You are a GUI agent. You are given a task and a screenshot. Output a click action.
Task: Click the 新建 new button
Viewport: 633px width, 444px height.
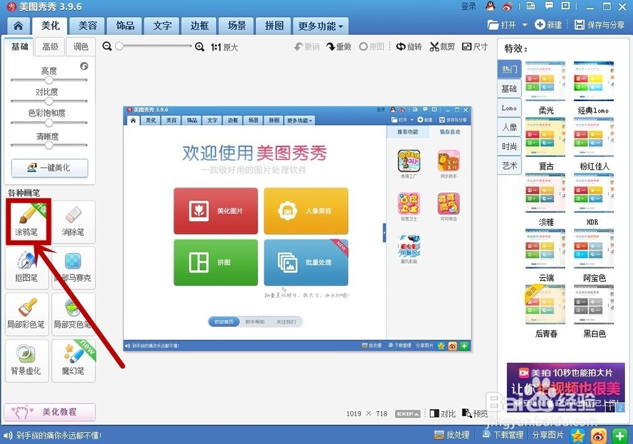point(548,25)
